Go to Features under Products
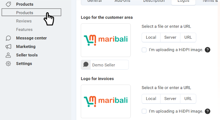The height and width of the screenshot is (120, 220). [x=24, y=29]
